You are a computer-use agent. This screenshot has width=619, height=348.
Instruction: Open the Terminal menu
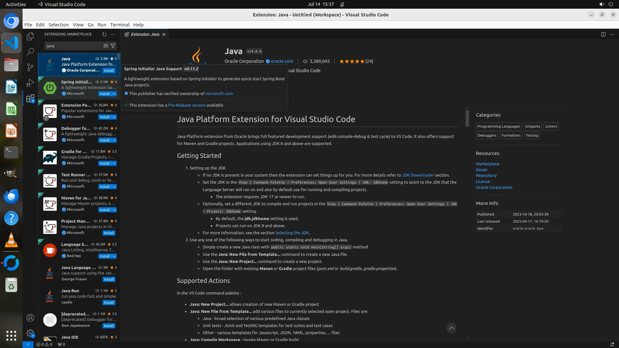pyautogui.click(x=120, y=24)
